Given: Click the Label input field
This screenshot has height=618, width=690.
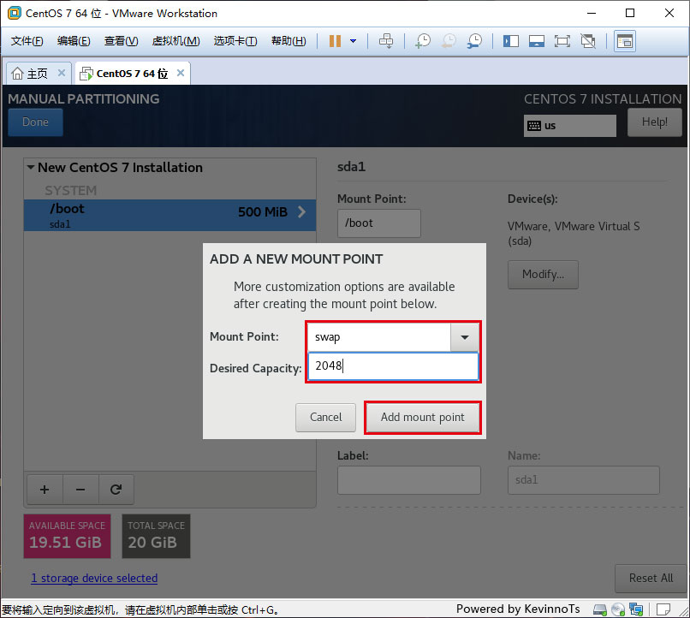Looking at the screenshot, I should pyautogui.click(x=409, y=480).
